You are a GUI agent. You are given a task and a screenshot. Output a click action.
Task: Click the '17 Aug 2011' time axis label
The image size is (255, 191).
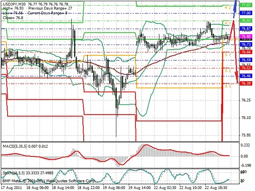click(12, 188)
